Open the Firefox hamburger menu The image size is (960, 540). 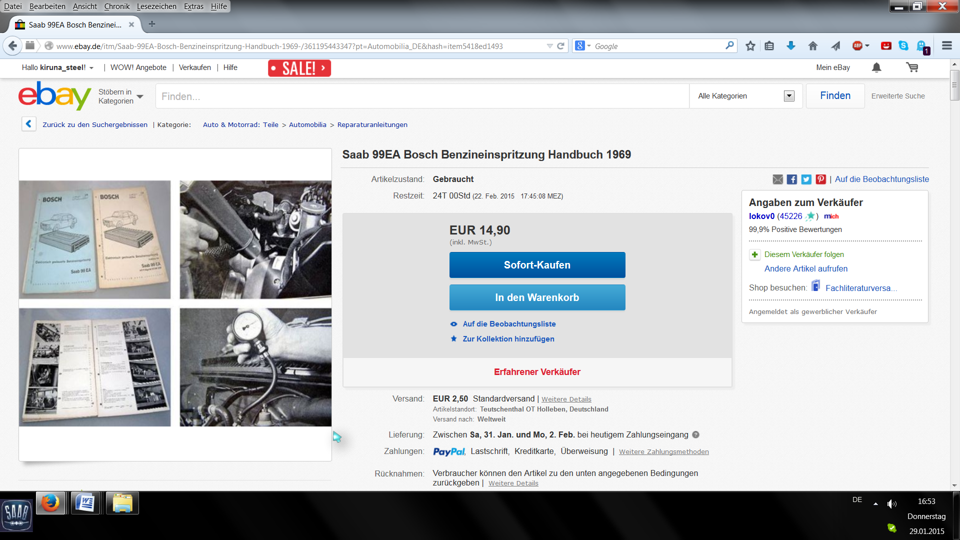click(946, 45)
